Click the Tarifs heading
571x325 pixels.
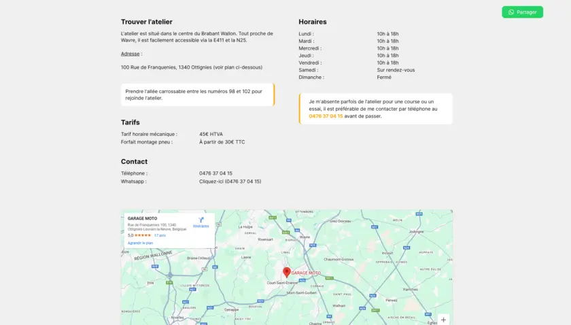click(131, 122)
